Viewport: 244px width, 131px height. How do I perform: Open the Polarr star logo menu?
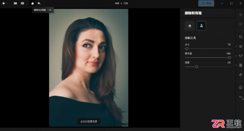point(4,4)
